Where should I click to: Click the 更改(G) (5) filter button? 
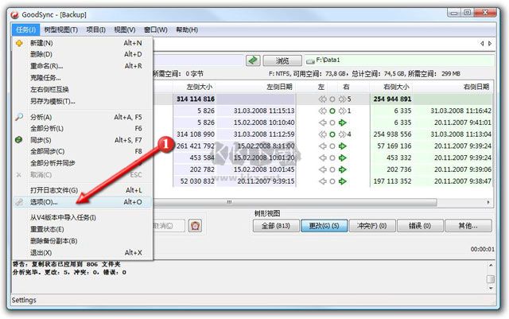click(324, 226)
